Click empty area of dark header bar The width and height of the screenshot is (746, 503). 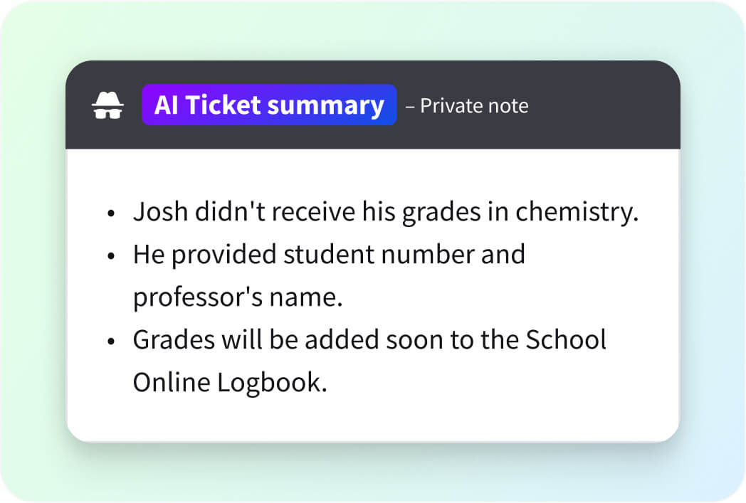[605, 106]
